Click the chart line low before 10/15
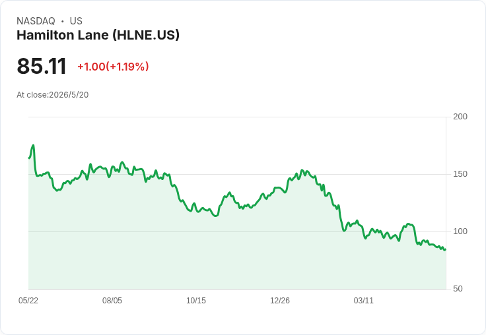 point(190,210)
